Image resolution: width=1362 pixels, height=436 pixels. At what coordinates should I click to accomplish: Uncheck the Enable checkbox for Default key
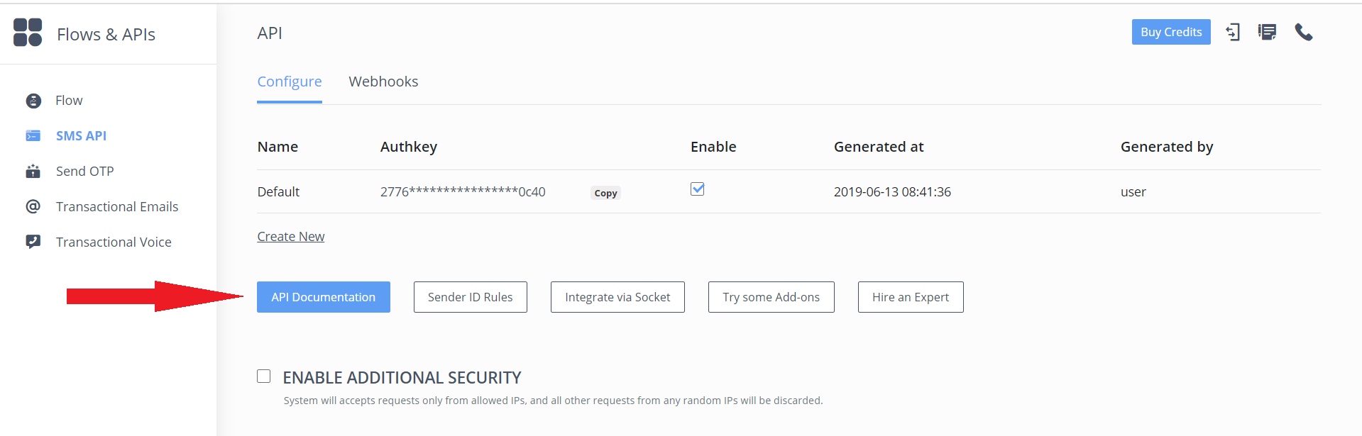tap(698, 189)
